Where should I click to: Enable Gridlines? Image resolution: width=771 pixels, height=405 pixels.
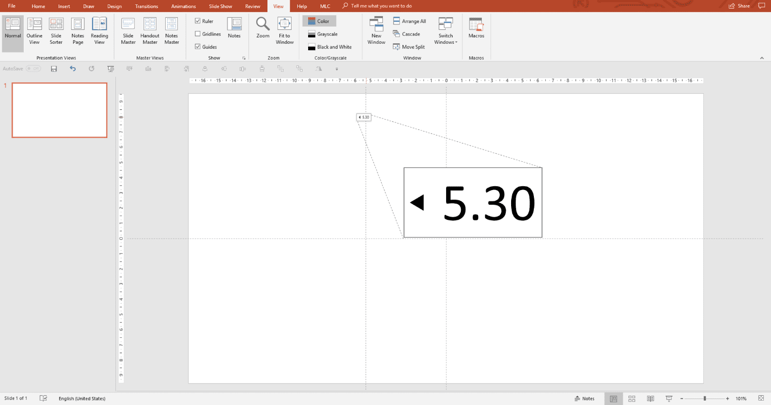point(199,34)
